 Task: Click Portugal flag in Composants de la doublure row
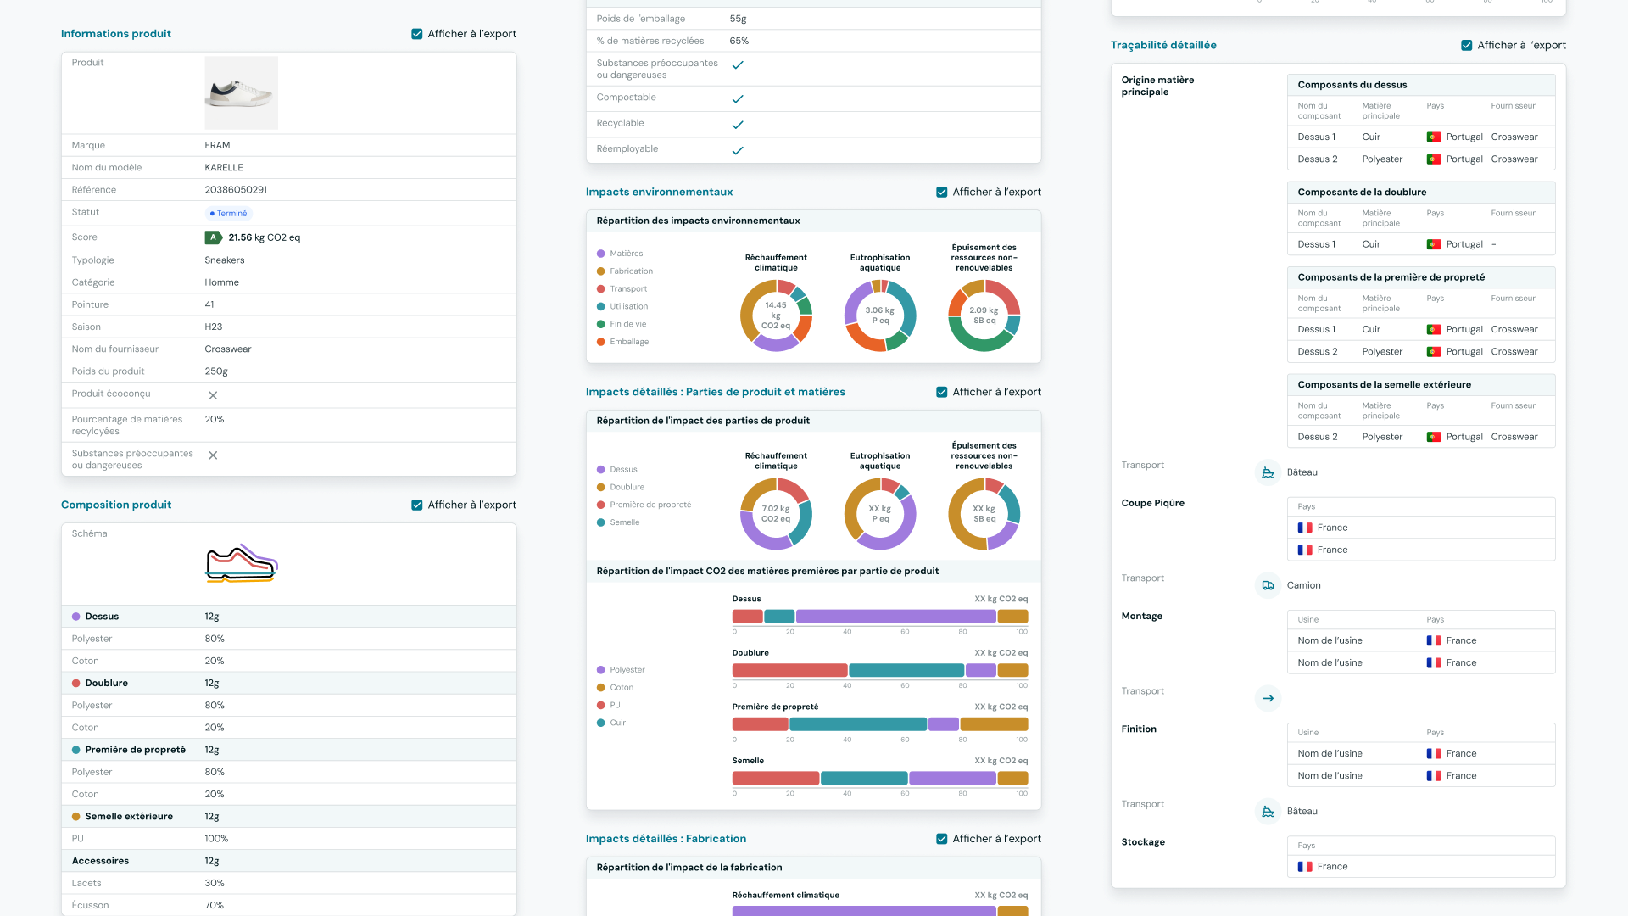[x=1434, y=245]
